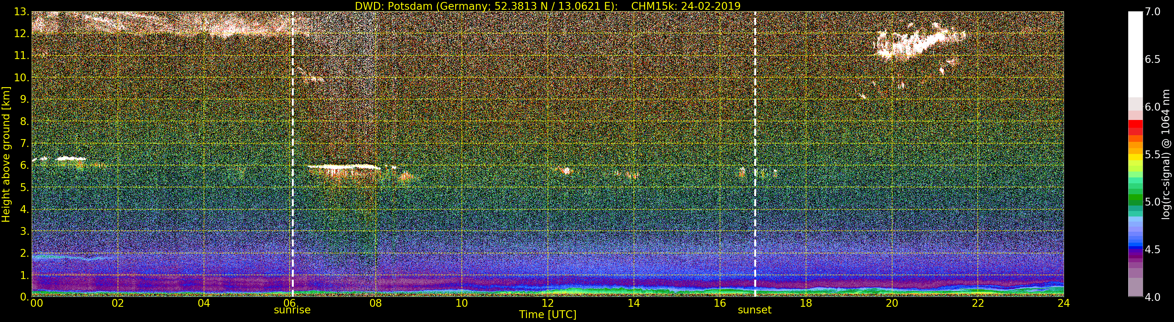This screenshot has width=1174, height=322.
Task: Click the red band of the colorbar
Action: tap(1135, 124)
